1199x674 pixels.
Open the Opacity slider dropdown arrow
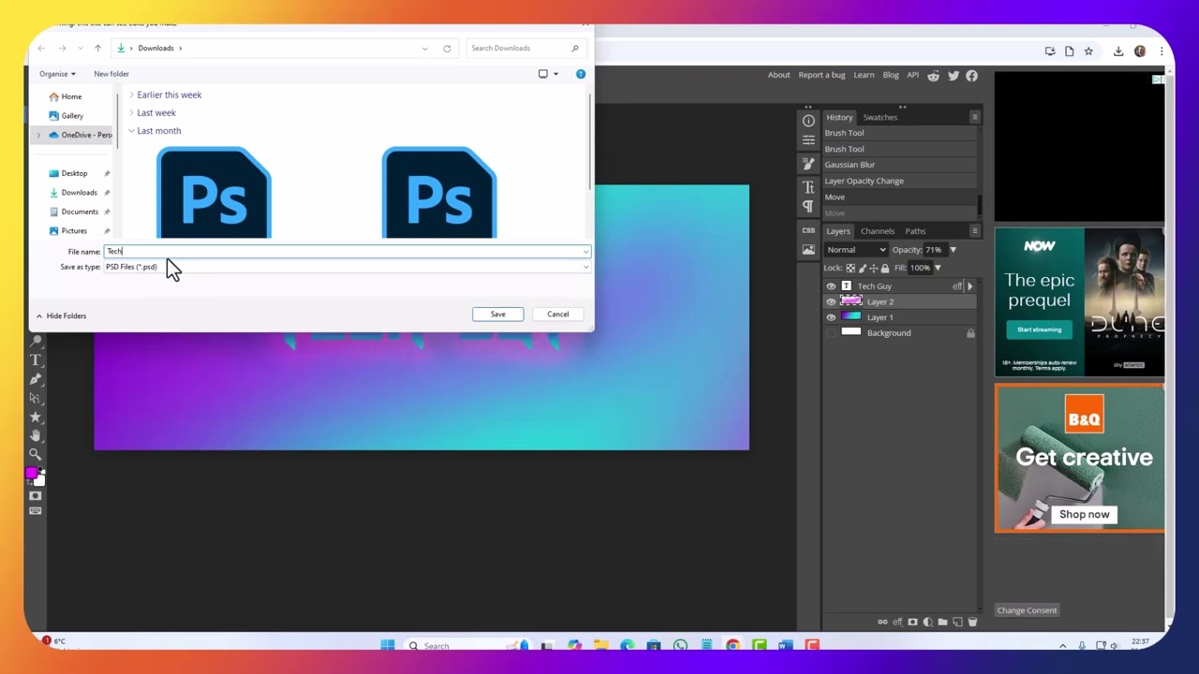(953, 250)
